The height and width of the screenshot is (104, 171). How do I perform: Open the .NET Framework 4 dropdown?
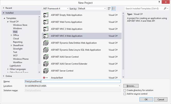pyautogui.click(x=55, y=8)
